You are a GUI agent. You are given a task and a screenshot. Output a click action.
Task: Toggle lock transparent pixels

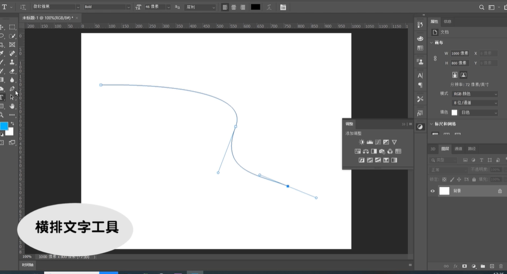click(444, 179)
